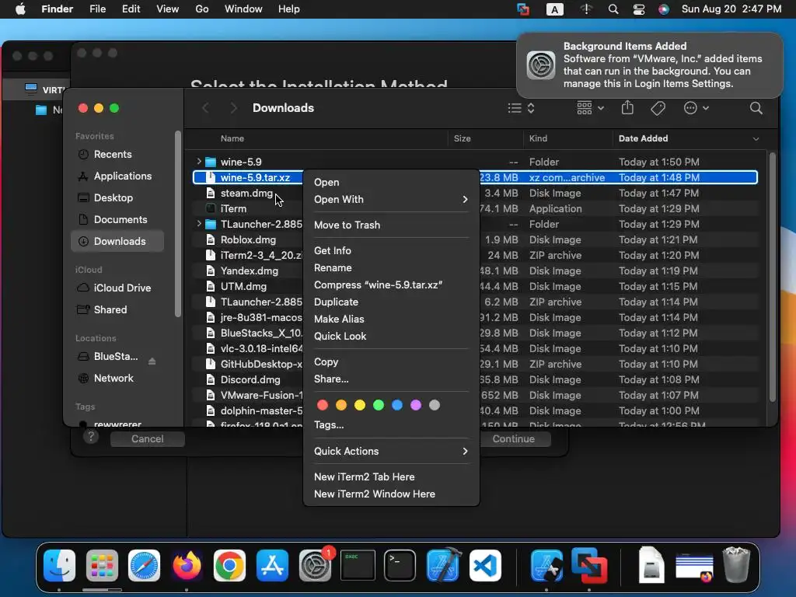
Task: Launch Xcode from the Dock
Action: pyautogui.click(x=442, y=566)
